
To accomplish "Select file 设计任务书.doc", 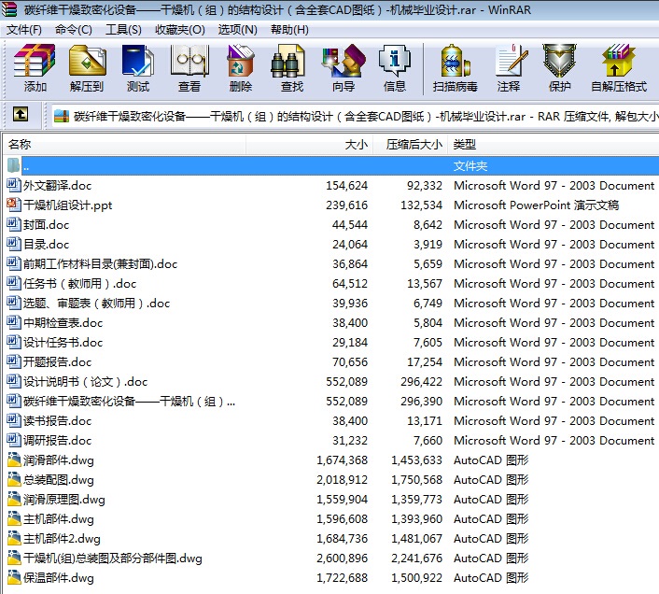I will 63,343.
